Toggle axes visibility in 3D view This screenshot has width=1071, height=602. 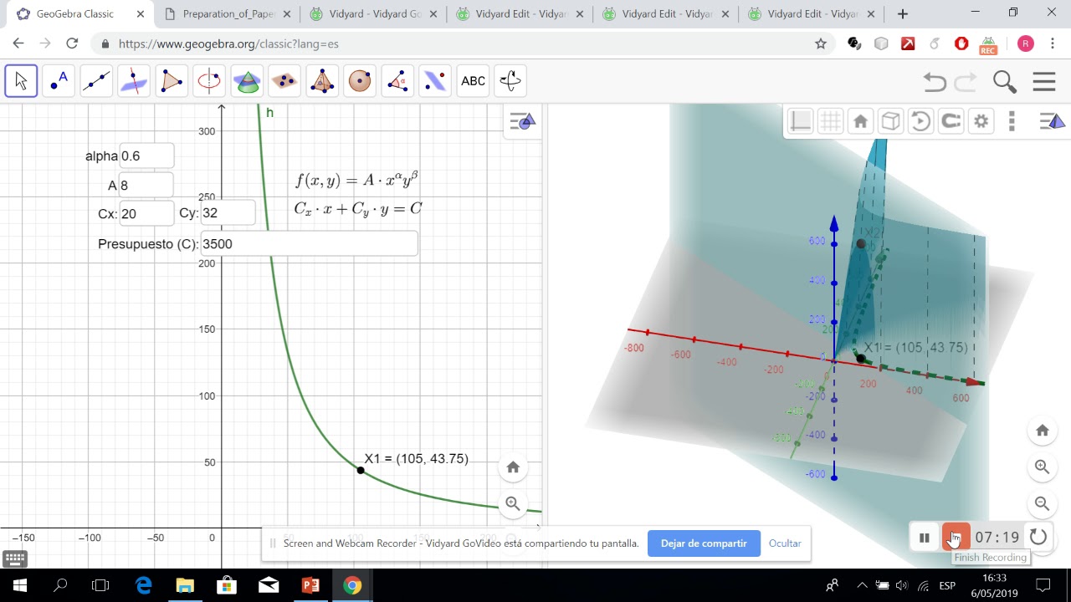(x=801, y=121)
